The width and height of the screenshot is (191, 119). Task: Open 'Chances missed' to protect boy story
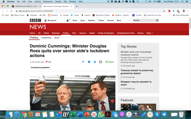coord(137,72)
